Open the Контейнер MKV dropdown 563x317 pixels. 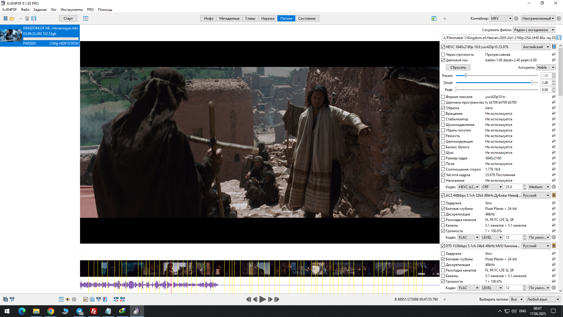click(x=501, y=18)
